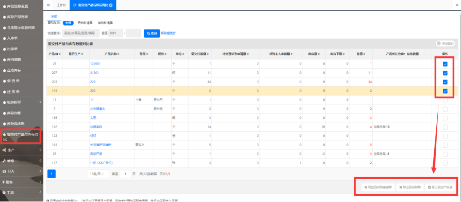Open the 15条/页 page size dropdown
Image resolution: width=461 pixels, height=202 pixels.
[97, 174]
